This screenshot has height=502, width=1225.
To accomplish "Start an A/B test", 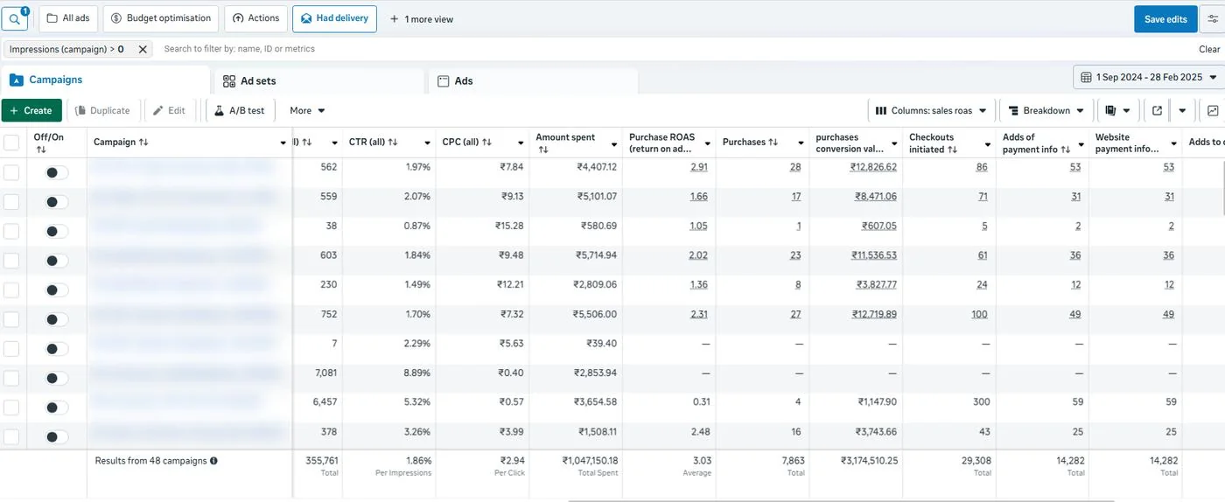I will 240,111.
